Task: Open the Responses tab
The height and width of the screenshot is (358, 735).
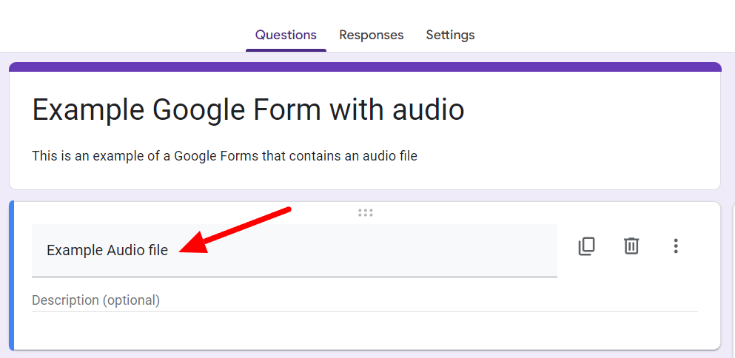Action: [372, 36]
